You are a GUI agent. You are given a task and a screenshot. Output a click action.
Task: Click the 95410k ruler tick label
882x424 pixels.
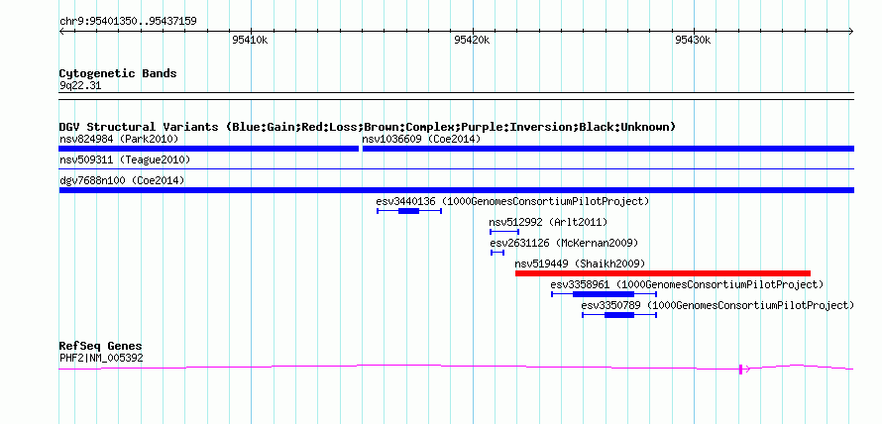pos(250,40)
